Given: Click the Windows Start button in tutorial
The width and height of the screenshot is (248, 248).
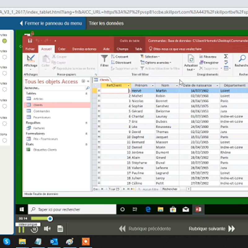Looking at the screenshot, I should tap(22, 210).
